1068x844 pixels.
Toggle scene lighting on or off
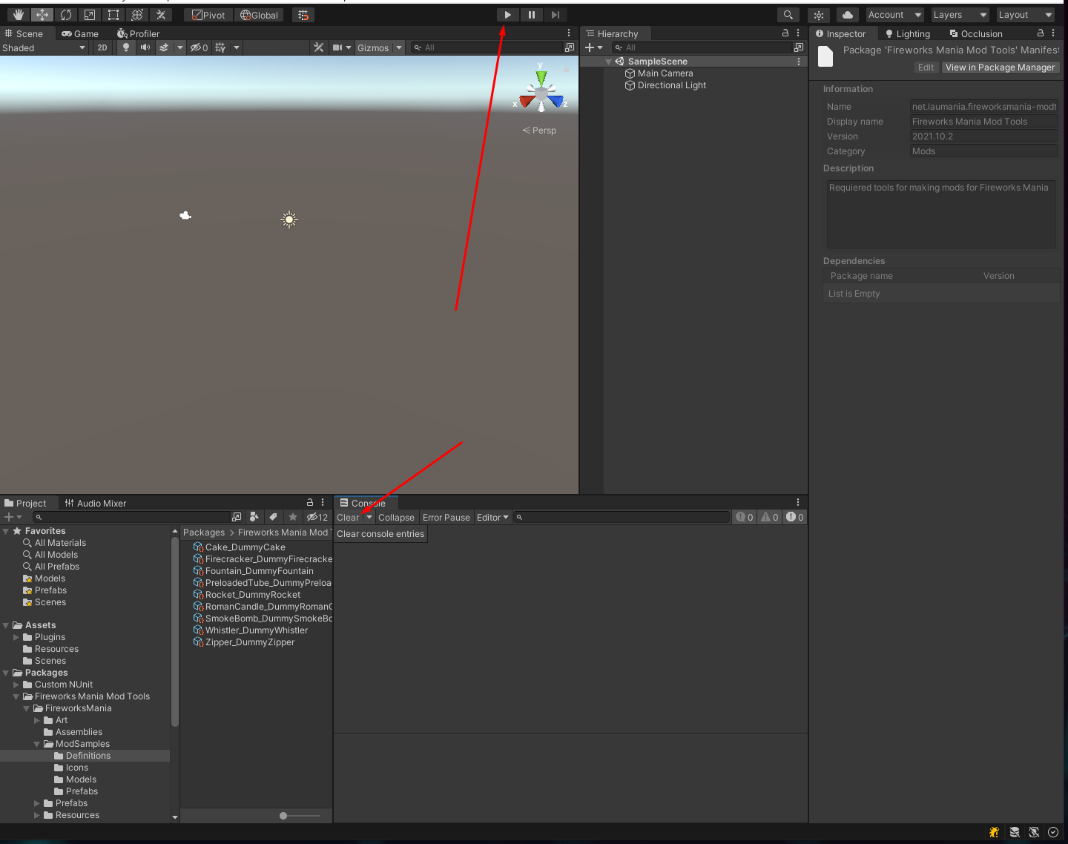point(125,47)
